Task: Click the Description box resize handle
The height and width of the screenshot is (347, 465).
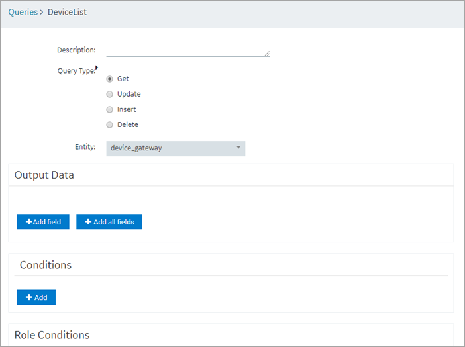Action: pos(267,54)
